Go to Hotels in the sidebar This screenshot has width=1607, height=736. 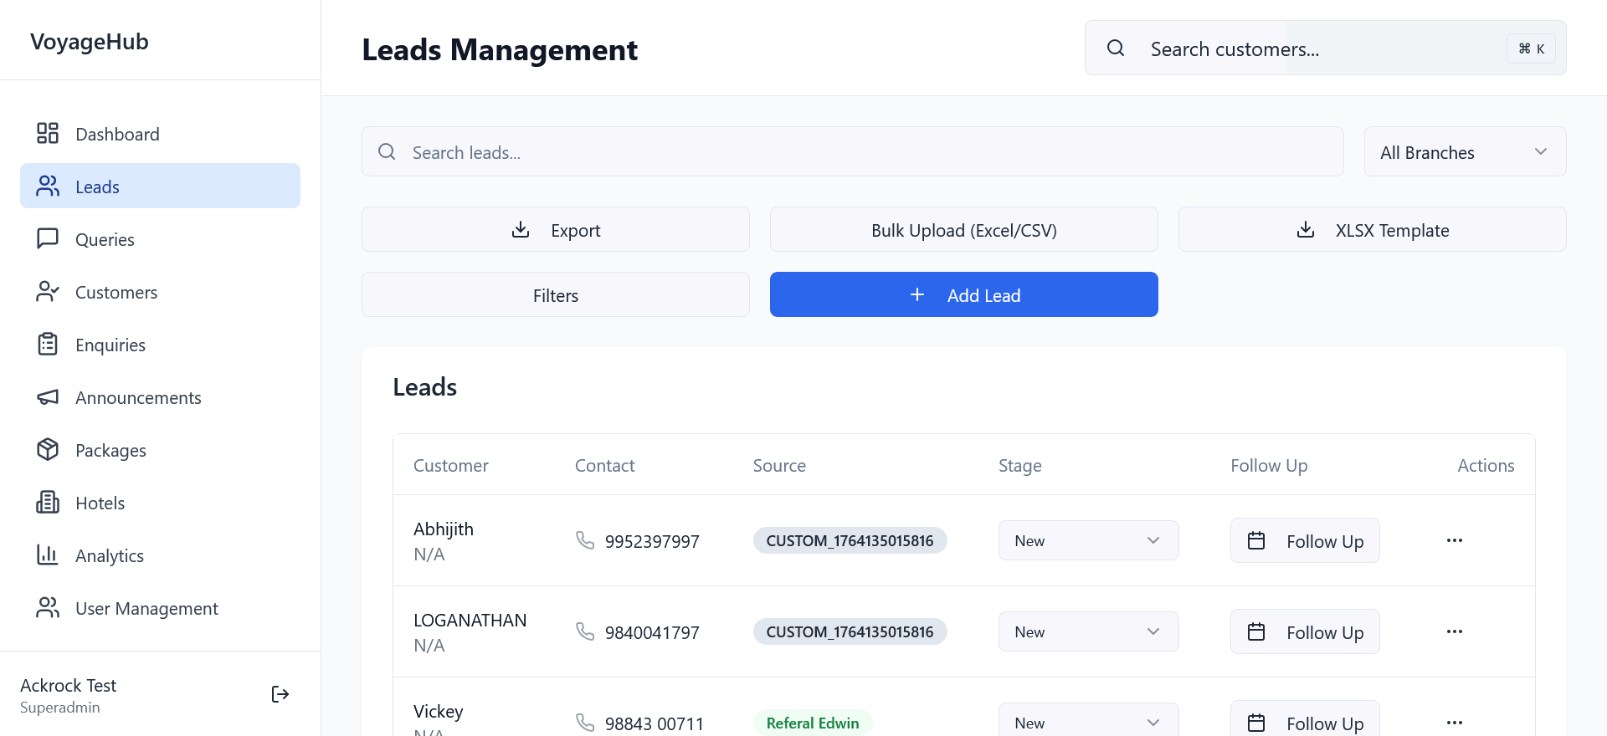[x=160, y=503]
